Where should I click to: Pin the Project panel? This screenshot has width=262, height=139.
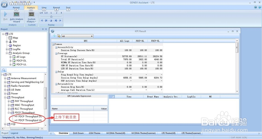43,29
